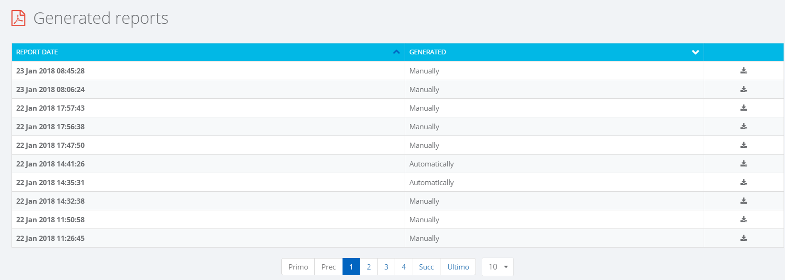
Task: Click Manually in the 08:45:28 row
Action: (424, 71)
